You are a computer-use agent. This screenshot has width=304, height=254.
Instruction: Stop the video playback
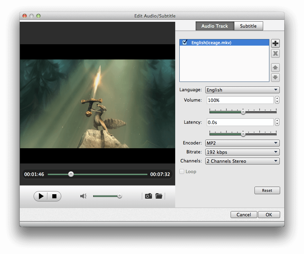tap(54, 196)
